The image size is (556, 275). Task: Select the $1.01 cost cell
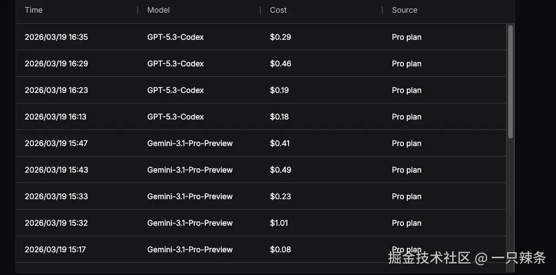(x=279, y=223)
